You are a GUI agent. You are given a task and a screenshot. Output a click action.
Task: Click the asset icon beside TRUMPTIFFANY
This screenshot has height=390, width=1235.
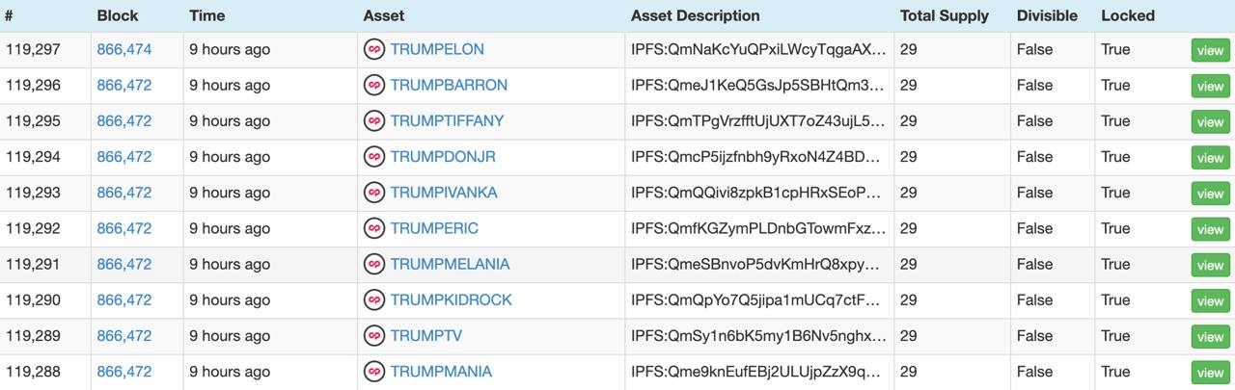[373, 121]
